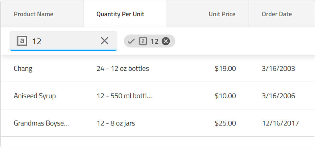
Task: Click the checkmark icon on the filter chip
Action: coord(131,42)
